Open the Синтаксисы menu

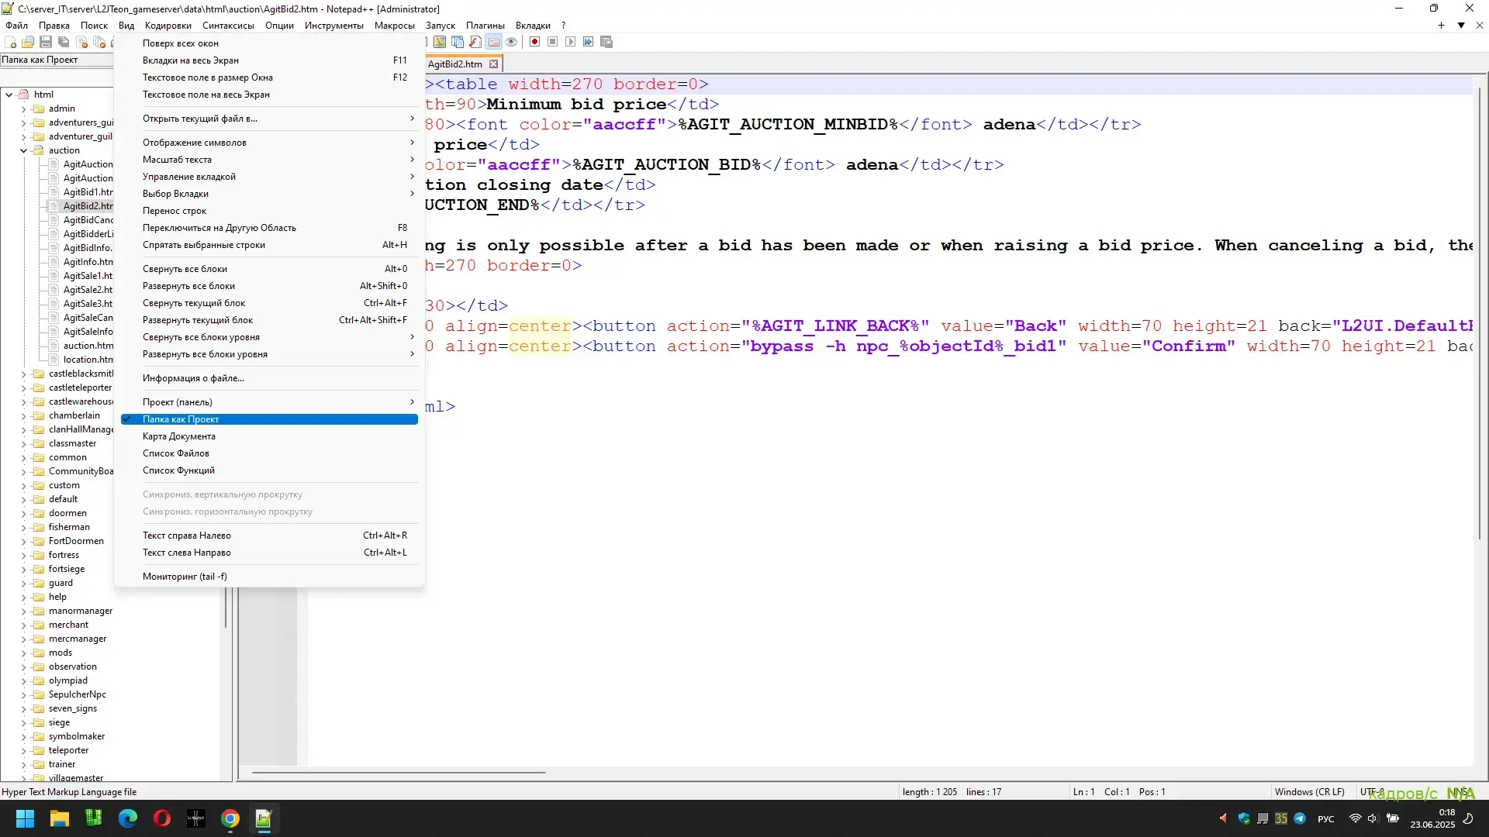(x=228, y=26)
